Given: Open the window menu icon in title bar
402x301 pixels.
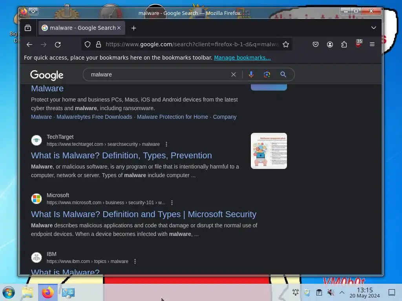Looking at the screenshot, I should coord(24,11).
